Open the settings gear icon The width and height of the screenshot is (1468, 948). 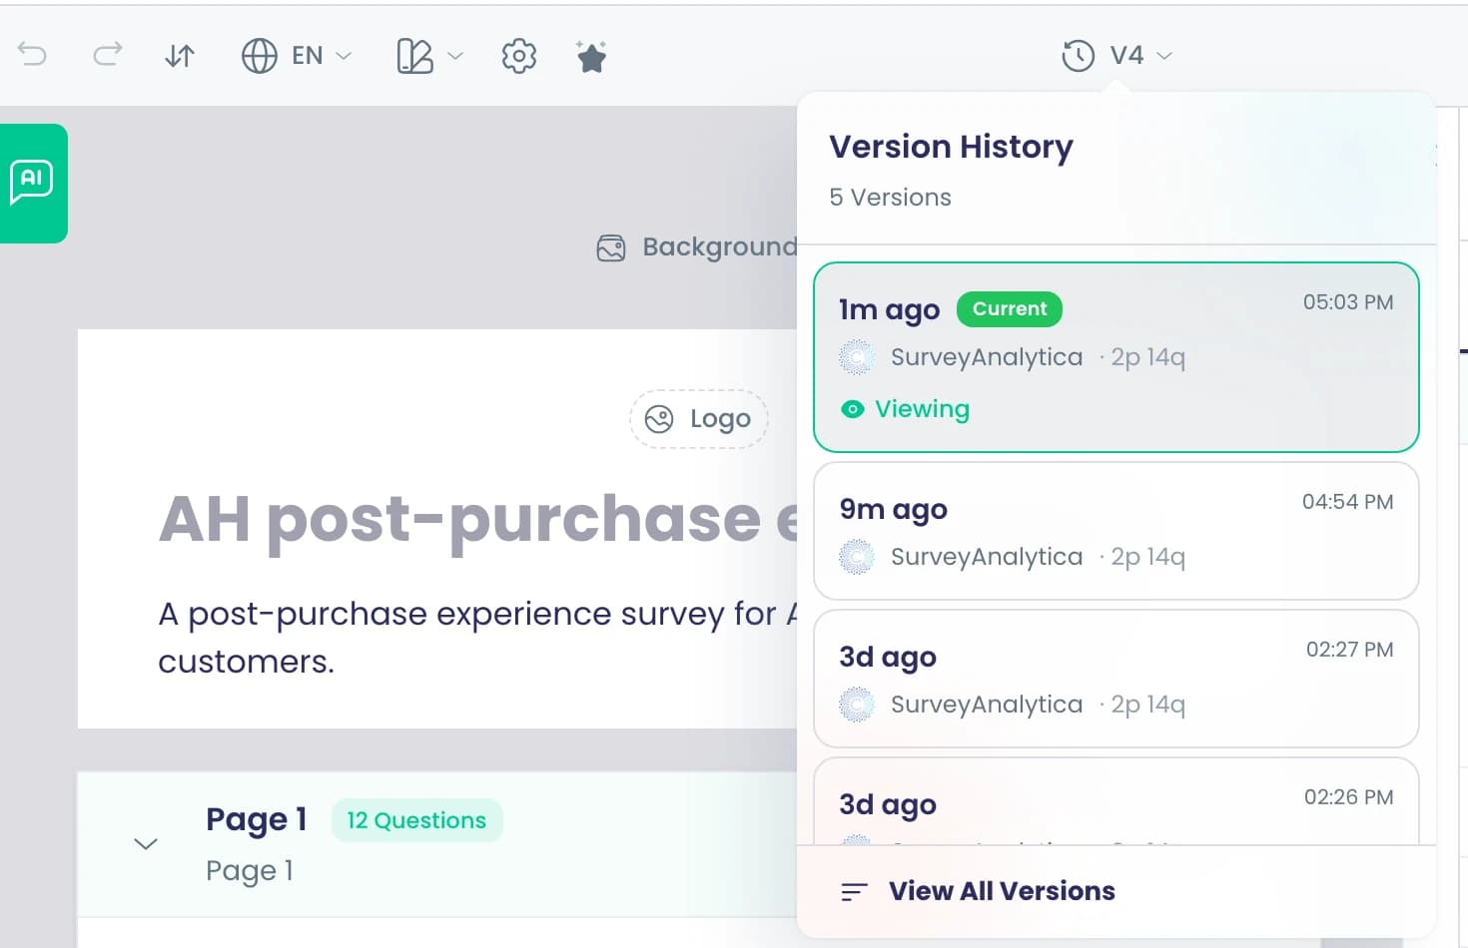[519, 56]
